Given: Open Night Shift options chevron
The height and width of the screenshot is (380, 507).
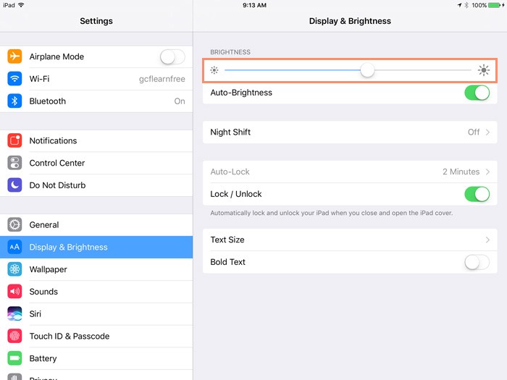Looking at the screenshot, I should click(487, 132).
